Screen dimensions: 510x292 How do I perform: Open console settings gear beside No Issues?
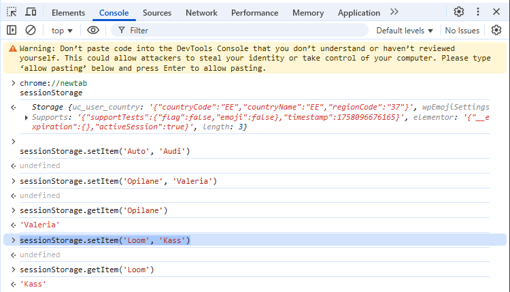click(496, 30)
